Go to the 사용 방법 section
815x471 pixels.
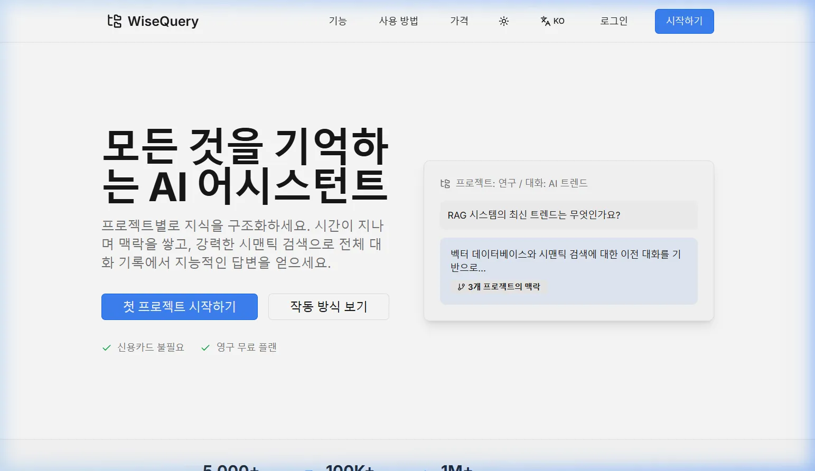tap(398, 21)
